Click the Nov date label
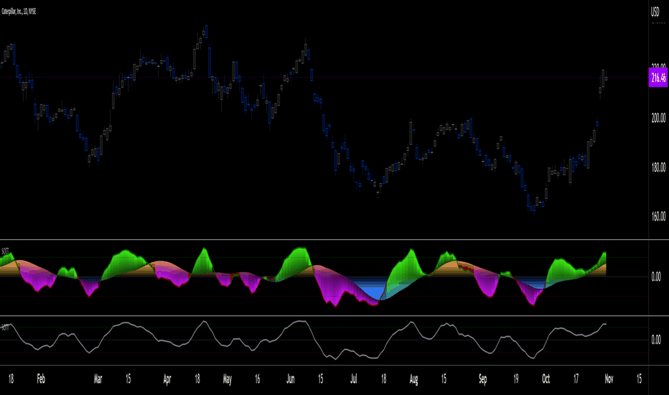The image size is (669, 395). click(609, 378)
